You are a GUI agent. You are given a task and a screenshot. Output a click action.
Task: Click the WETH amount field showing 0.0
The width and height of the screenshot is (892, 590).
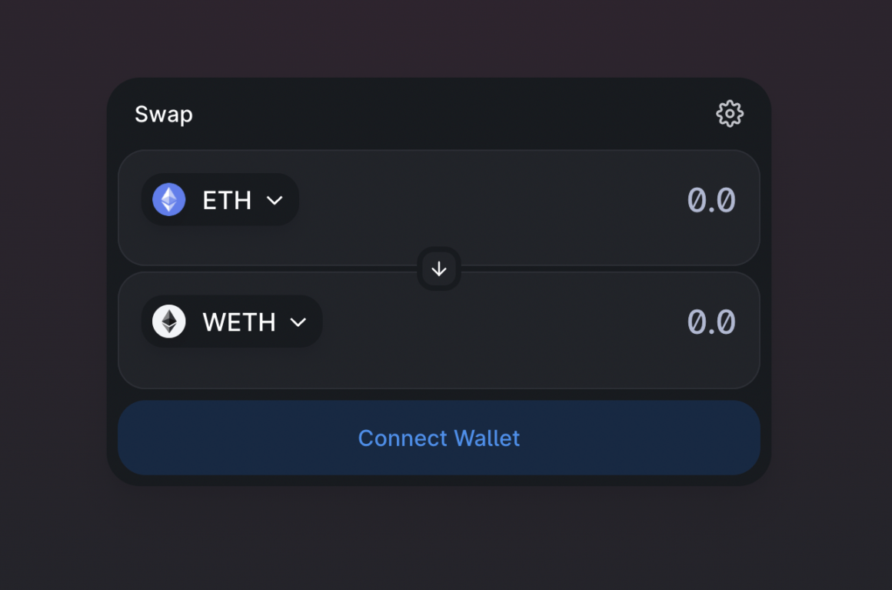(711, 322)
